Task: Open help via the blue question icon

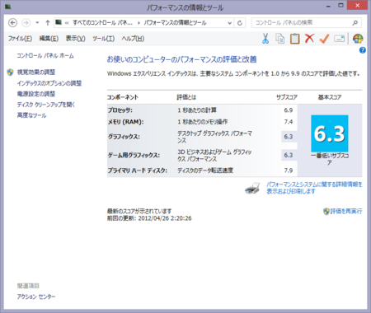Action: 362,50
